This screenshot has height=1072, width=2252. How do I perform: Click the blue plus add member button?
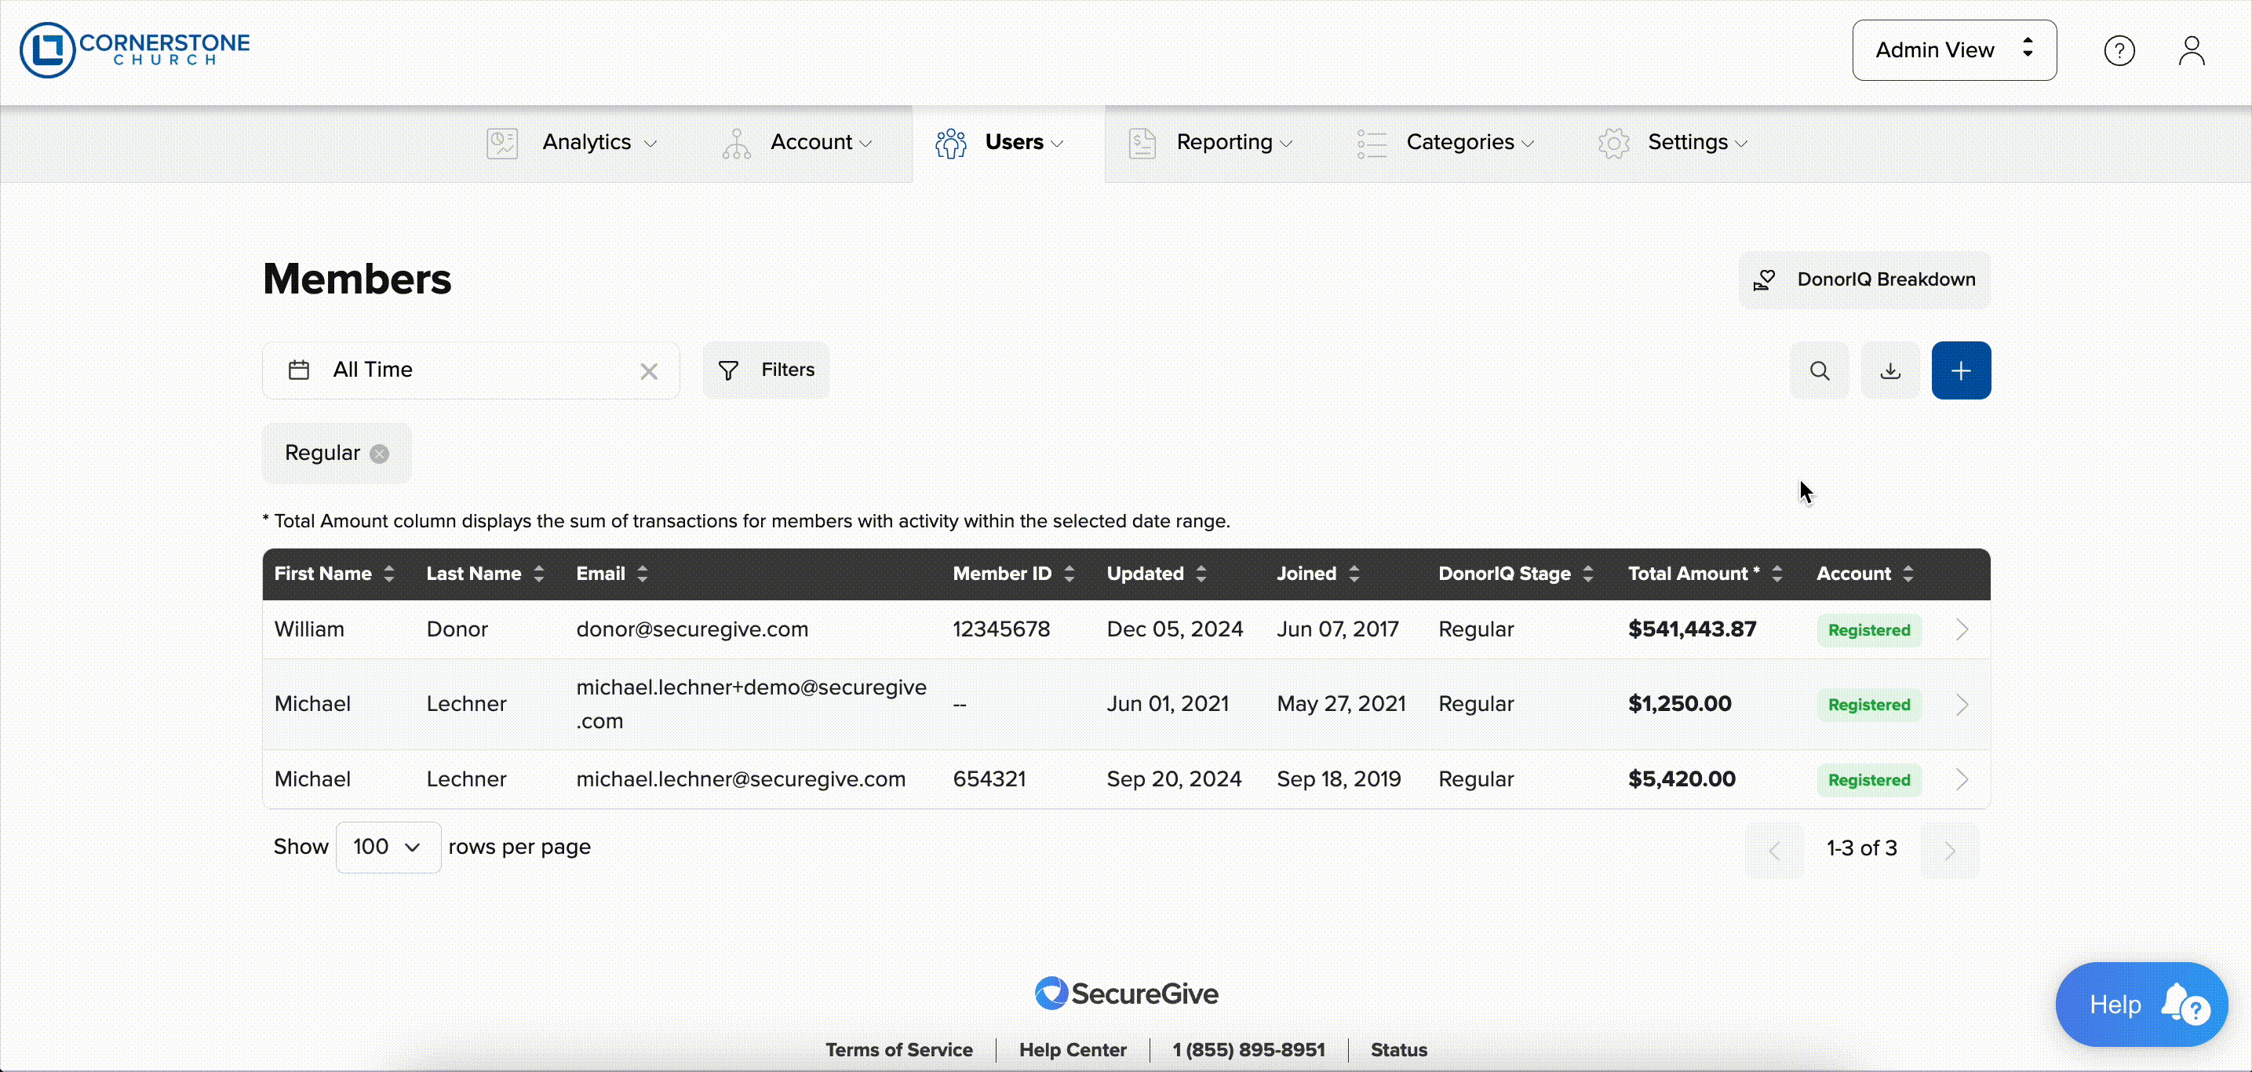coord(1961,370)
